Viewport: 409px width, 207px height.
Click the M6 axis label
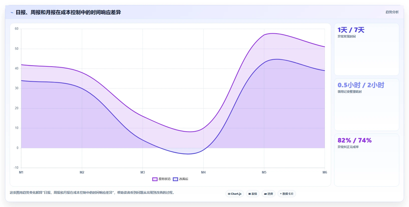(x=325, y=172)
